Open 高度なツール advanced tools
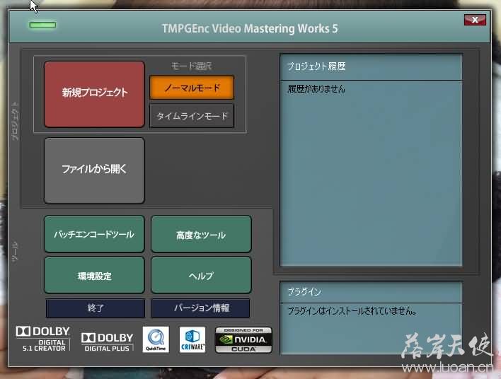Image resolution: width=501 pixels, height=379 pixels. click(201, 234)
